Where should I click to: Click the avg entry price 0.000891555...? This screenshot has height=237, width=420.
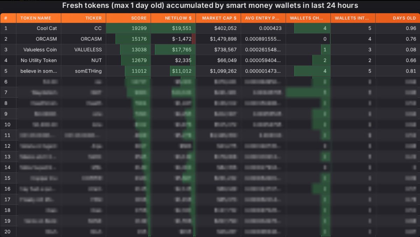coord(263,39)
